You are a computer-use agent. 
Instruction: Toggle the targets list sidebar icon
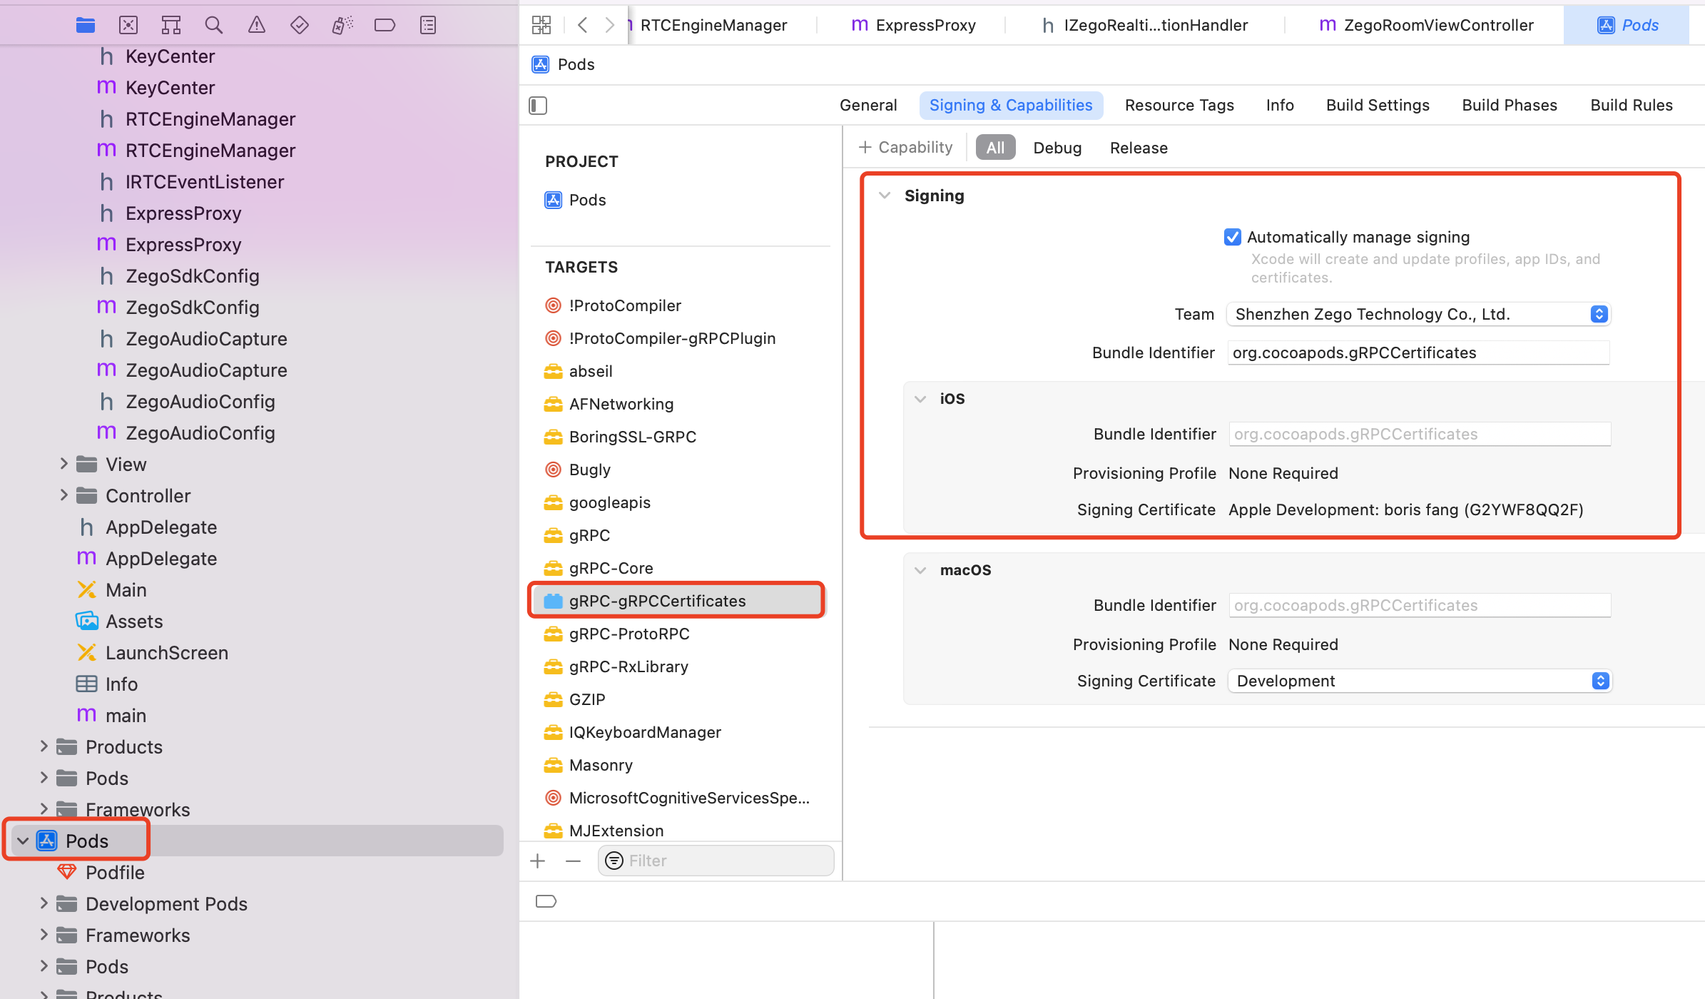(x=538, y=106)
